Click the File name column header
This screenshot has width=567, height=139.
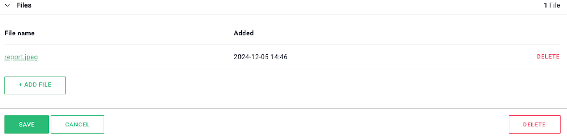(x=19, y=33)
